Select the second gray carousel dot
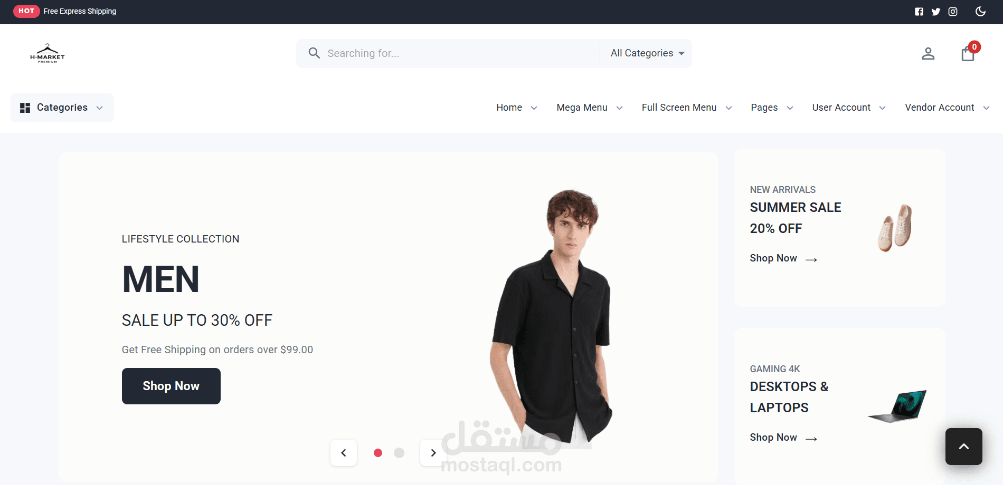The image size is (1003, 485). coord(399,453)
